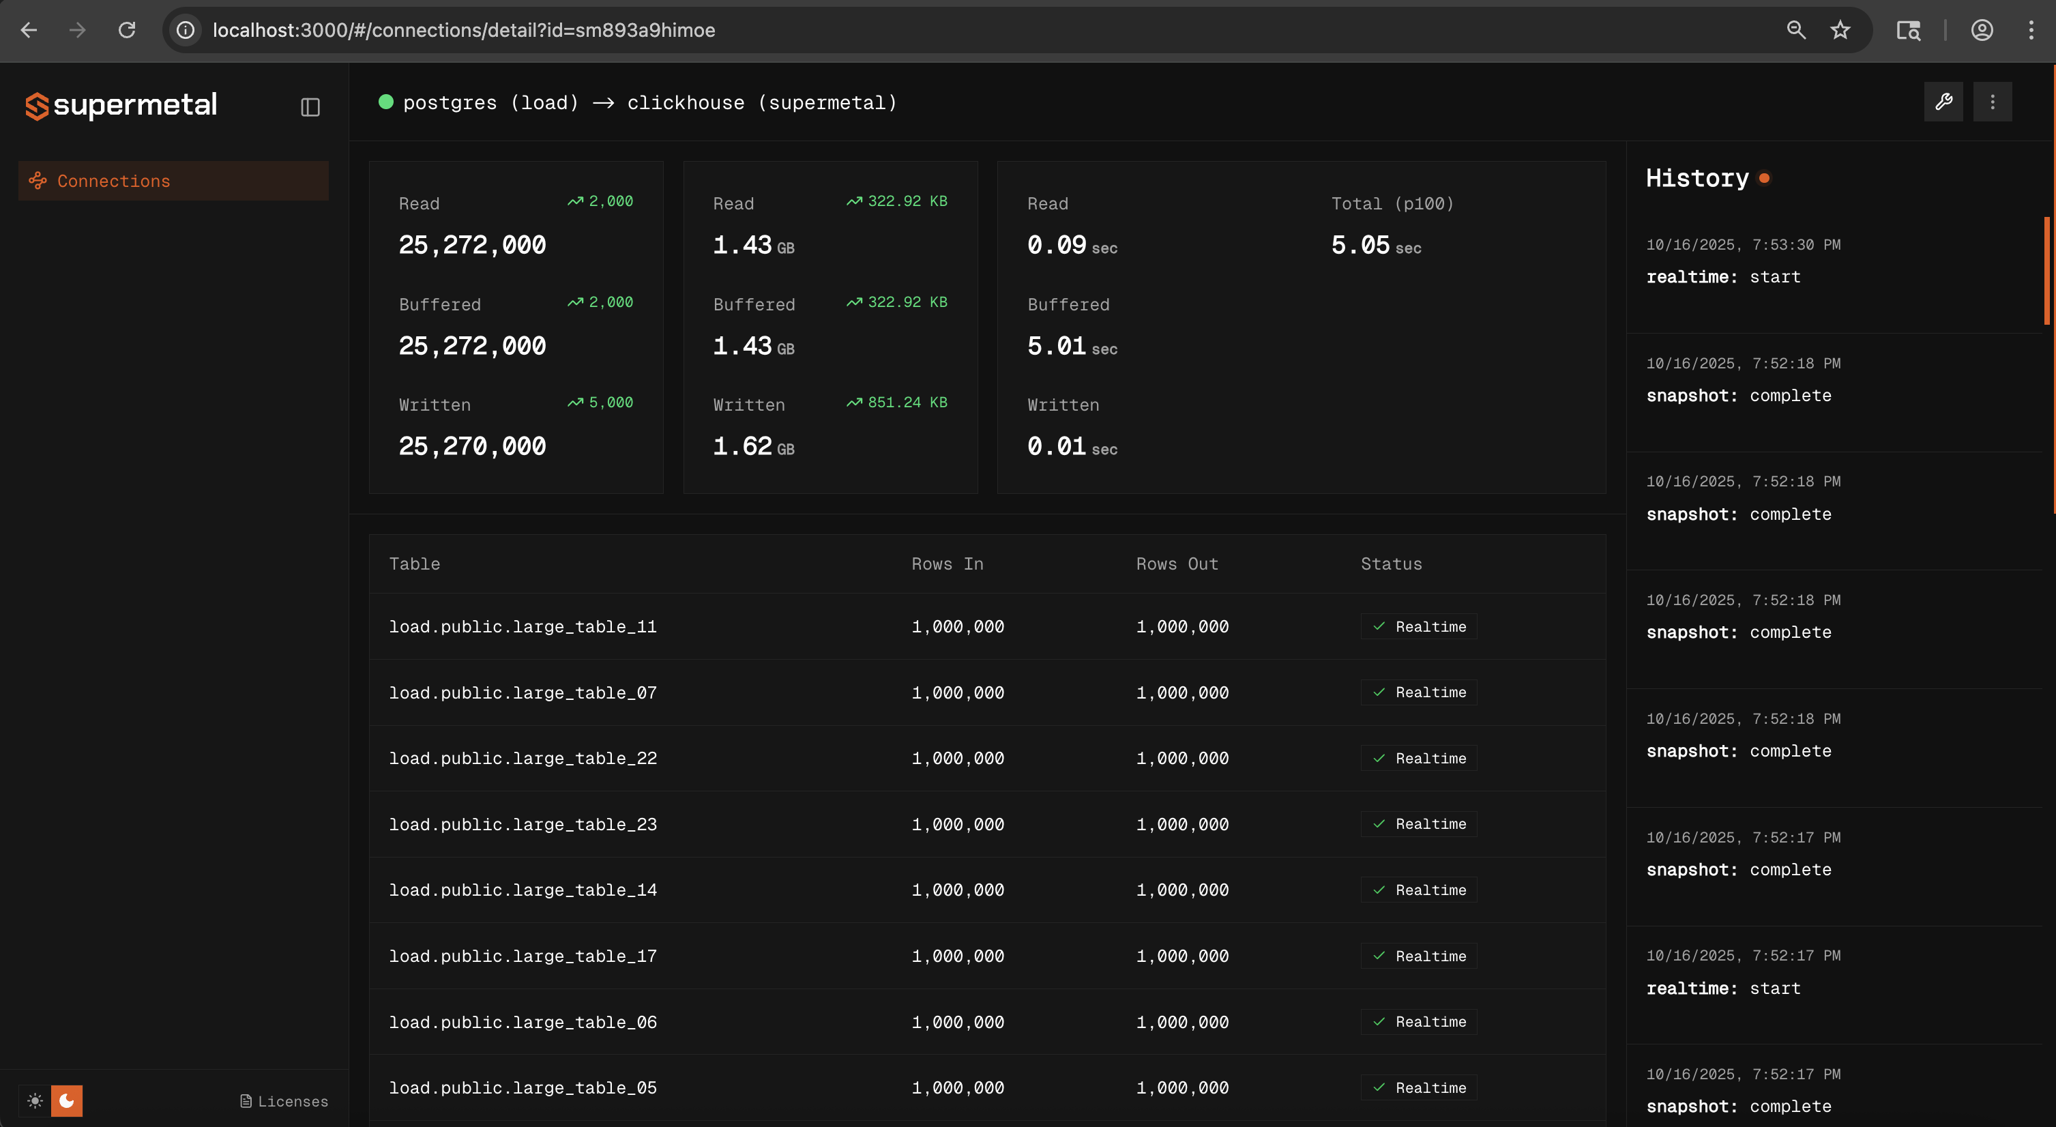Viewport: 2056px width, 1127px height.
Task: Select the load.public.large_table_22 row
Action: (x=523, y=758)
